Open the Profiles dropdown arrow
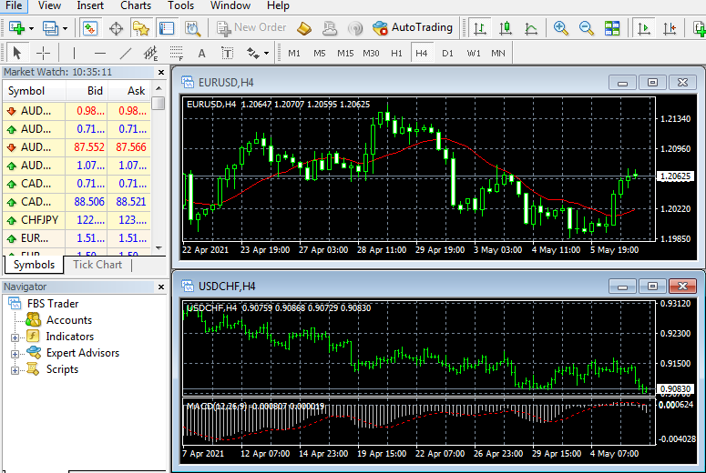Screen dimensions: 706x473 coord(65,28)
